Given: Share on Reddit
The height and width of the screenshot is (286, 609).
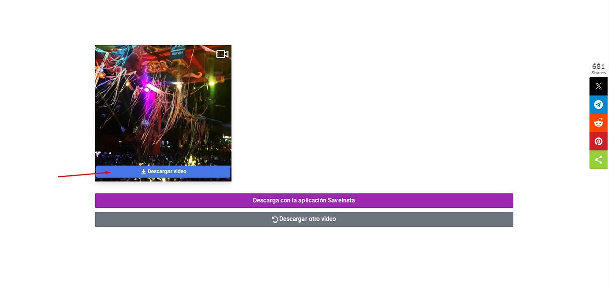Looking at the screenshot, I should [599, 123].
